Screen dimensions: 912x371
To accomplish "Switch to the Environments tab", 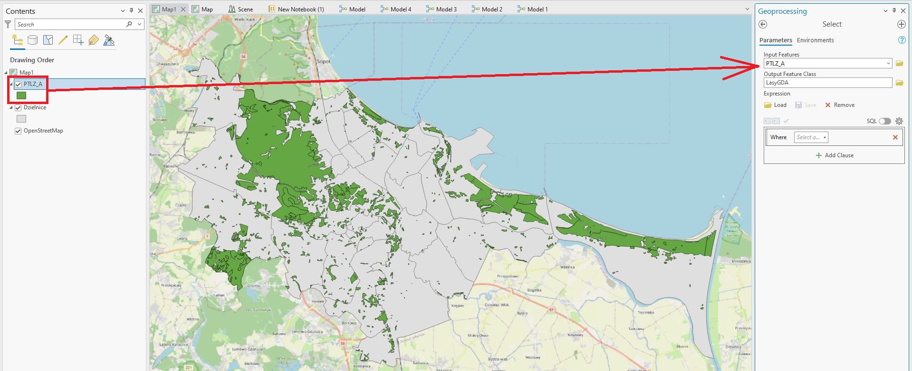I will coord(815,40).
